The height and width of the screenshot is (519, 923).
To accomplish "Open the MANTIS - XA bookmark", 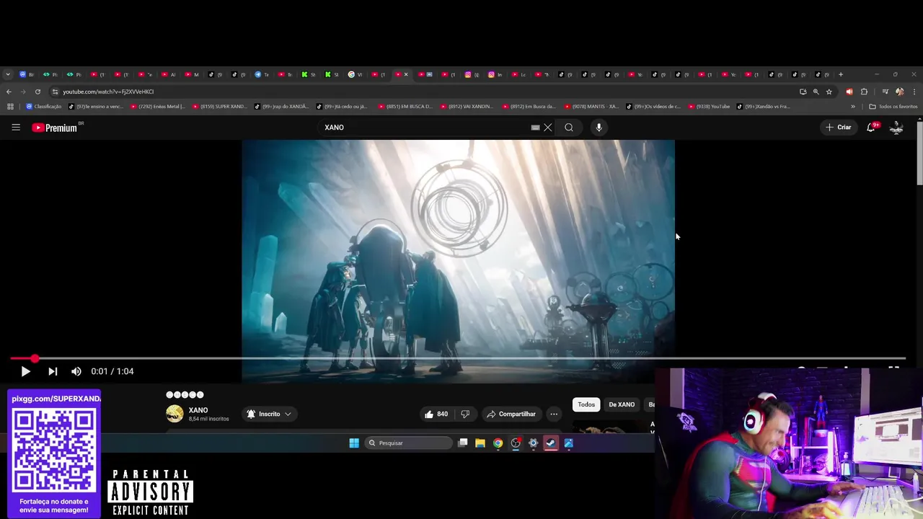I will [x=591, y=106].
